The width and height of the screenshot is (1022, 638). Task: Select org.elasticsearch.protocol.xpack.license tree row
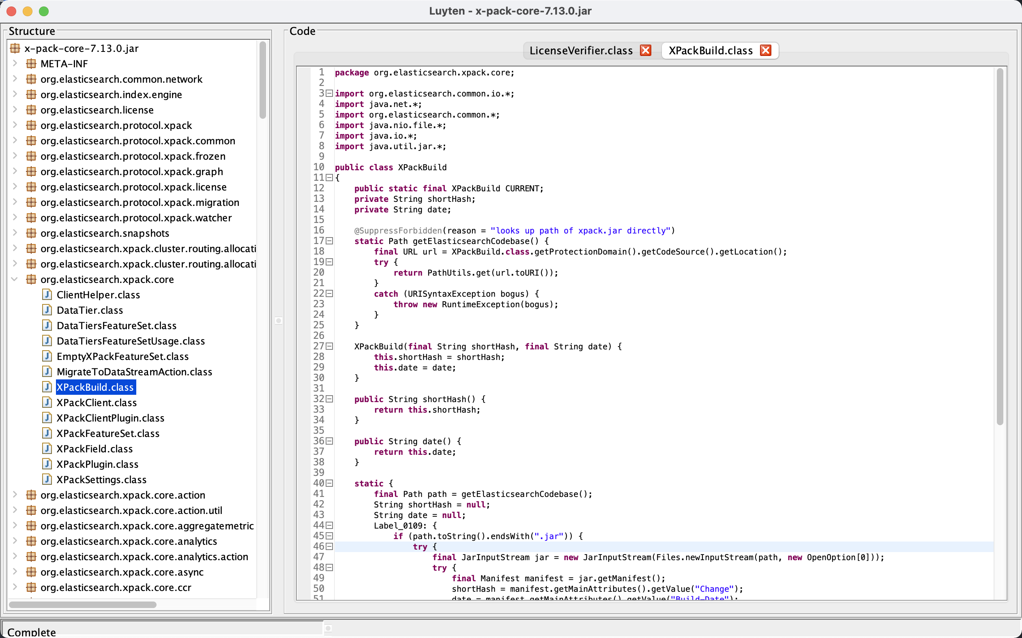click(x=133, y=187)
